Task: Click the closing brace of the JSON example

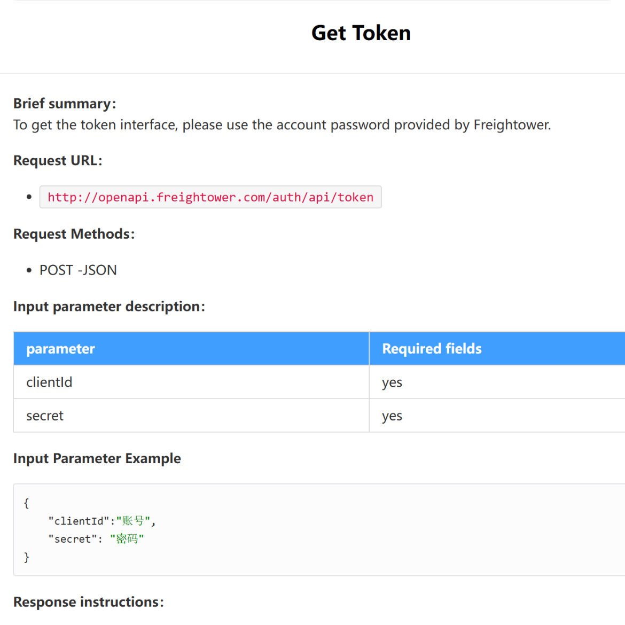Action: tap(26, 557)
